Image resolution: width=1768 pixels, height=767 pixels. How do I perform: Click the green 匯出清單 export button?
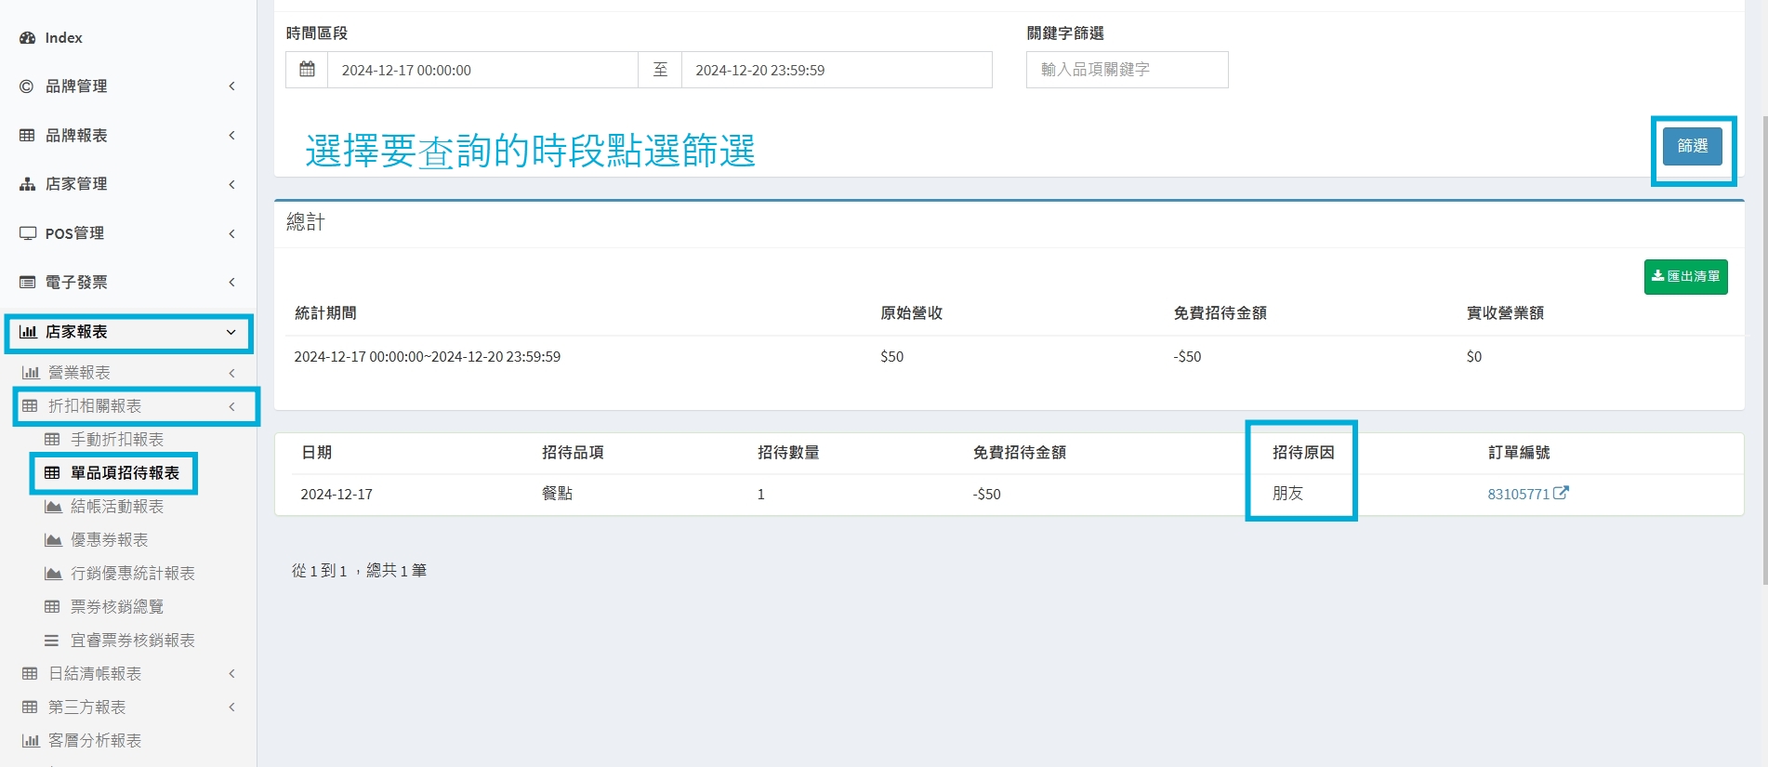[x=1685, y=277]
